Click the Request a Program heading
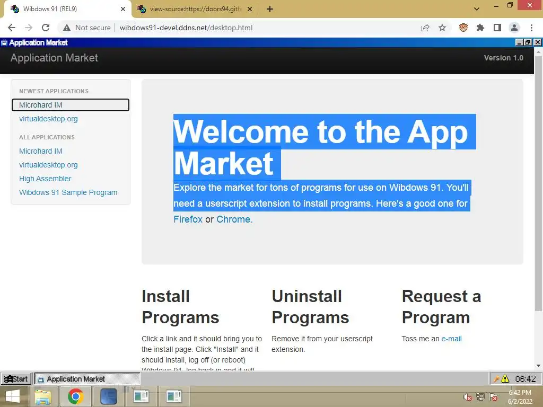Screen dimensions: 543x407 [441, 307]
